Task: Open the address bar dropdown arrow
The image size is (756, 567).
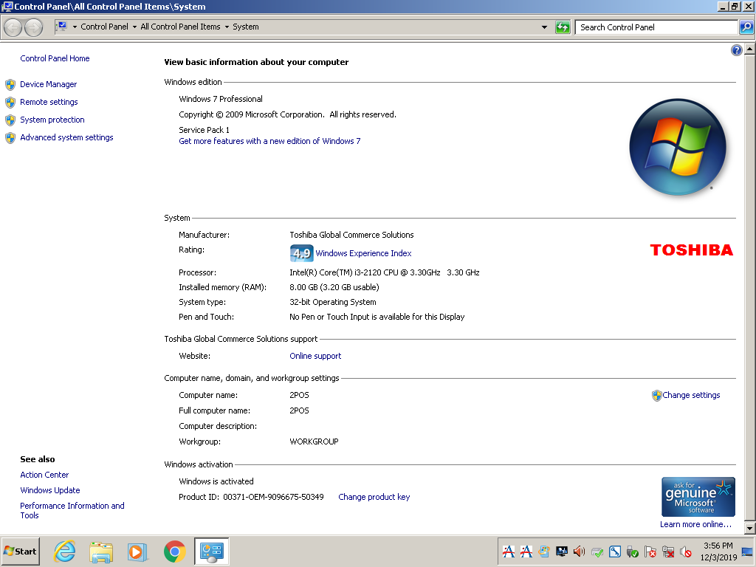Action: (545, 27)
